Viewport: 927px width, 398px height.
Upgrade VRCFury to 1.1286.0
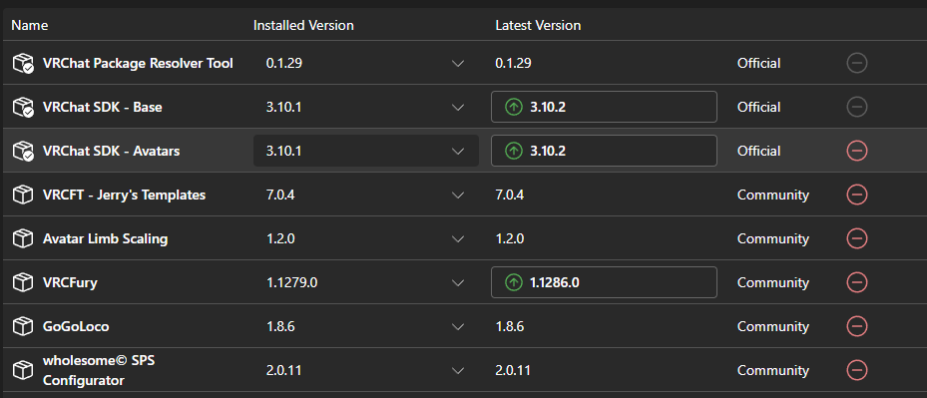tap(604, 282)
